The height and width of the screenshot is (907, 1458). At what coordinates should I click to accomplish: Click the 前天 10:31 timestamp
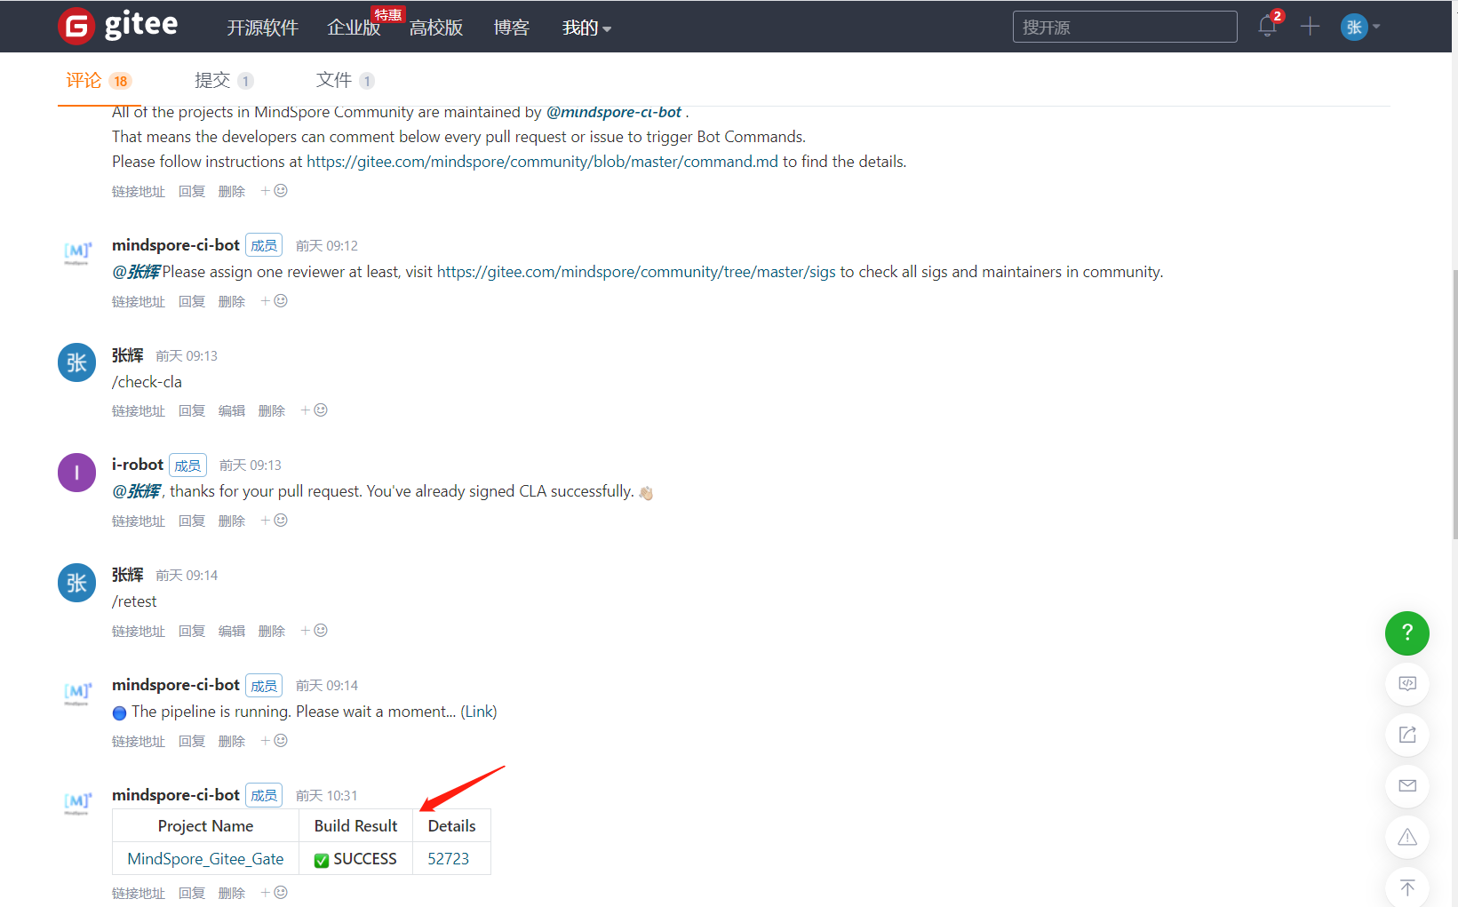[327, 796]
